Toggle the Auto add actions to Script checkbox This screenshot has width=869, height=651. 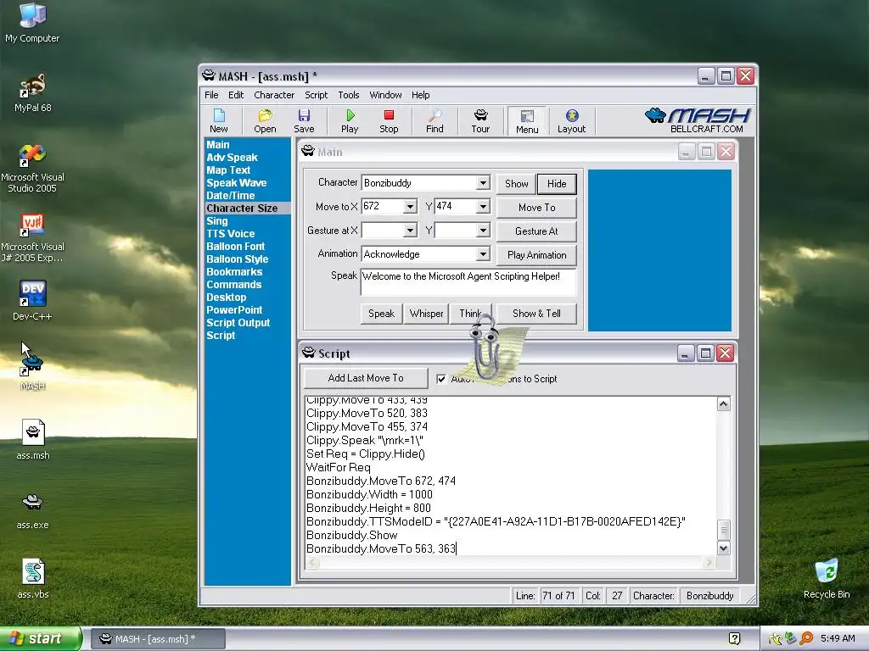tap(441, 379)
